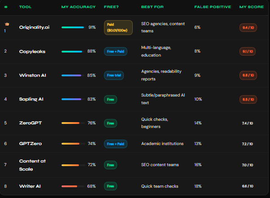Image resolution: width=270 pixels, height=198 pixels.
Task: Click Copyleaks' Free + Paid badge
Action: 116,51
